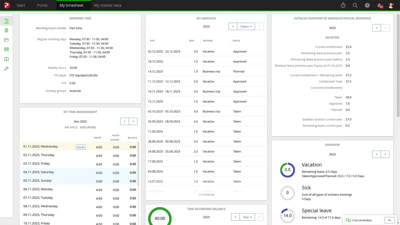Screen dimensions: 400x225
Task: Expand the Chat (Available) panel
Action: 389,220
